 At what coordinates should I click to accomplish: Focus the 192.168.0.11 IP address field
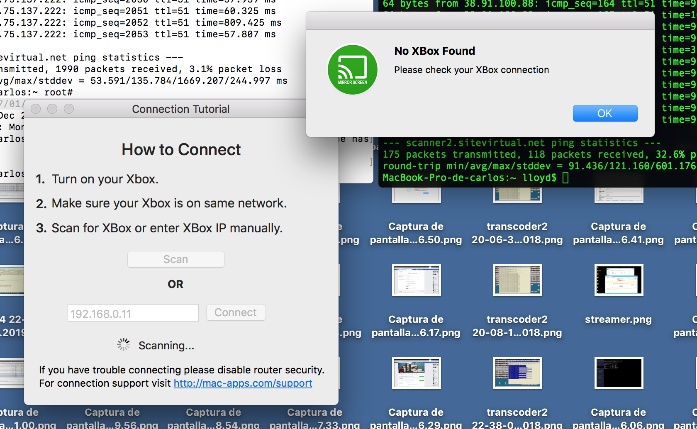[133, 313]
